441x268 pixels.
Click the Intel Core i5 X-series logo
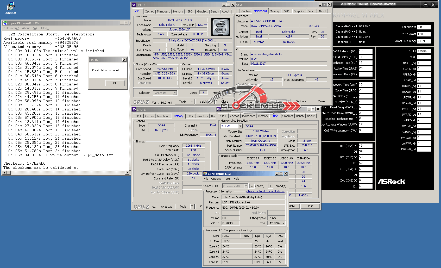click(221, 27)
